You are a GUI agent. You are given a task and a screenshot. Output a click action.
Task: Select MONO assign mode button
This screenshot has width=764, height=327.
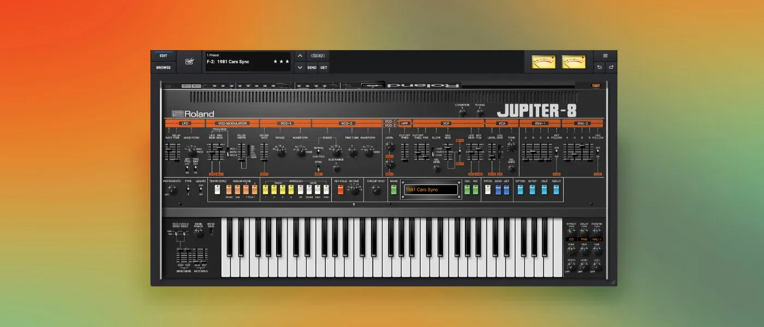point(229,189)
